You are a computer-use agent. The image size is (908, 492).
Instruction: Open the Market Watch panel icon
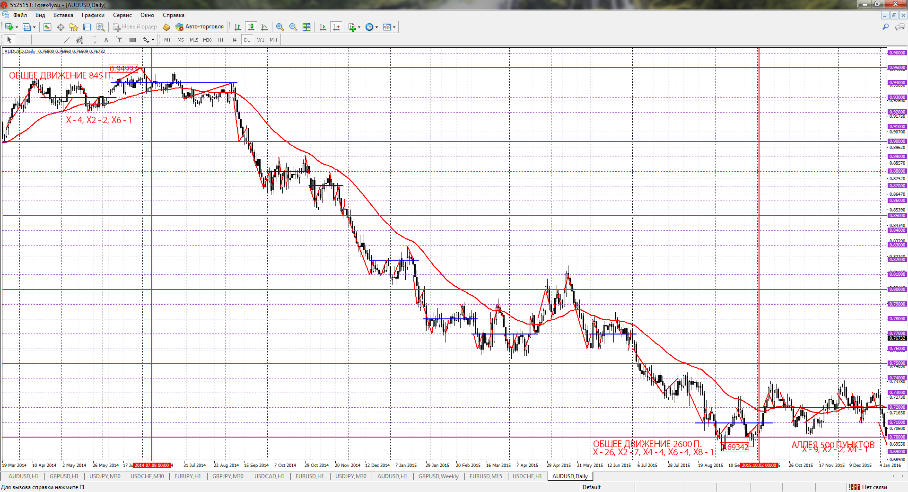click(x=47, y=27)
